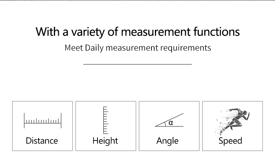Select the Distance label text

tap(42, 141)
